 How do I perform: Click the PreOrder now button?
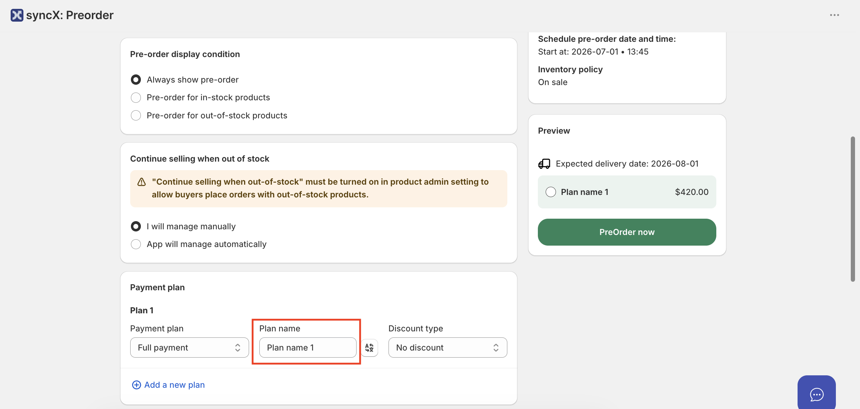[627, 232]
